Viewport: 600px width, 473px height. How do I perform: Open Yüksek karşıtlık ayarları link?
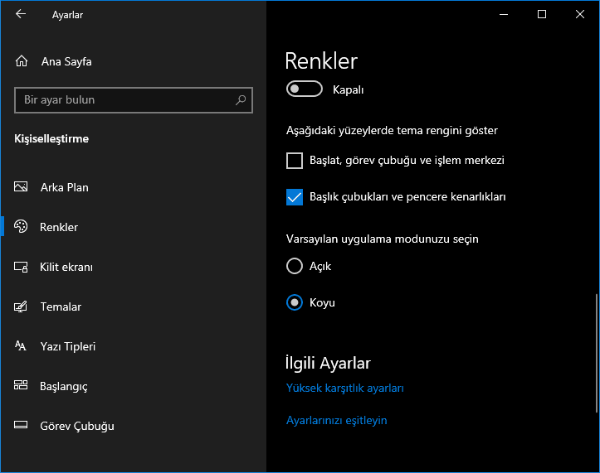click(344, 389)
